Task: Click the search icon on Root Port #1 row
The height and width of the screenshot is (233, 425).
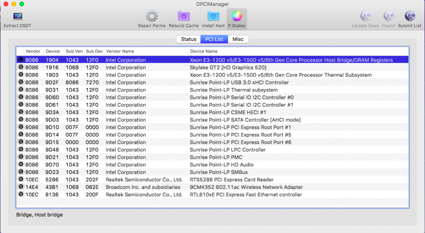Action: click(x=21, y=127)
